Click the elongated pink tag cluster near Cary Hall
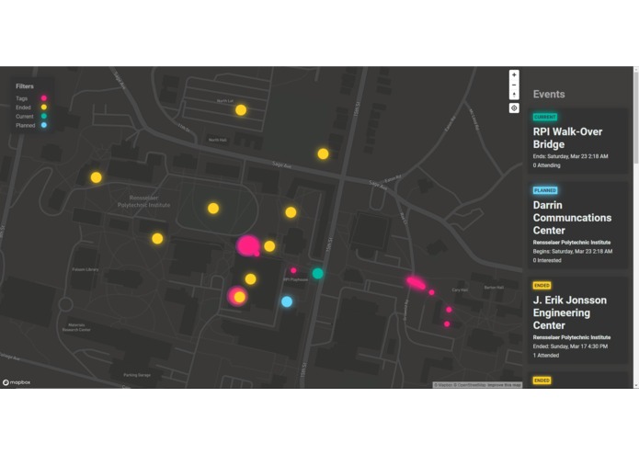Screen dimensions: 639x454 [x=416, y=282]
